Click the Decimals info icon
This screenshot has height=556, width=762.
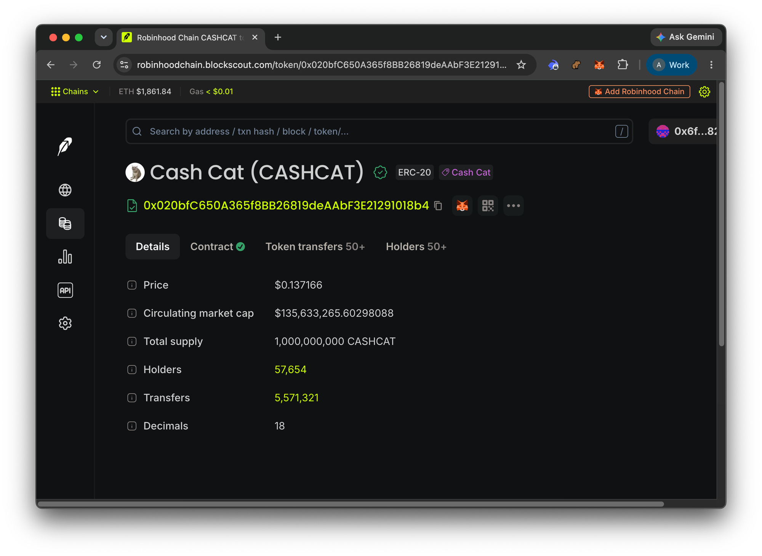click(x=132, y=426)
